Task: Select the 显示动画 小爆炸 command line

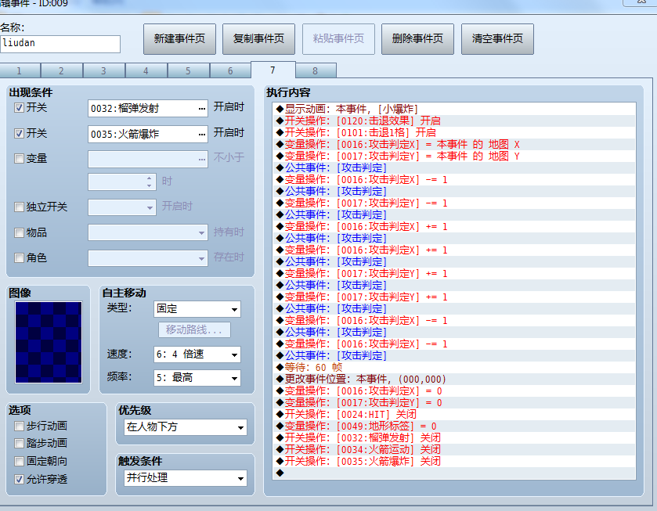Action: click(x=454, y=110)
